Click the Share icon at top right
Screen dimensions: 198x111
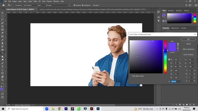(x=196, y=5)
